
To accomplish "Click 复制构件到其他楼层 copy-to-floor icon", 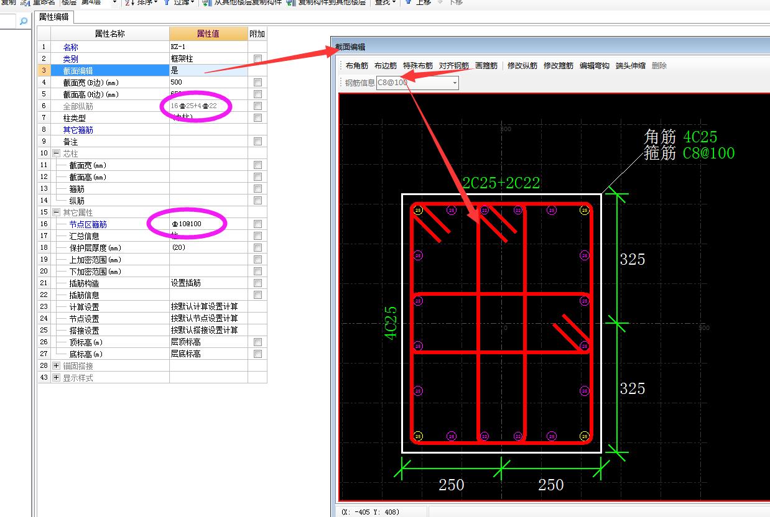I will [x=291, y=2].
